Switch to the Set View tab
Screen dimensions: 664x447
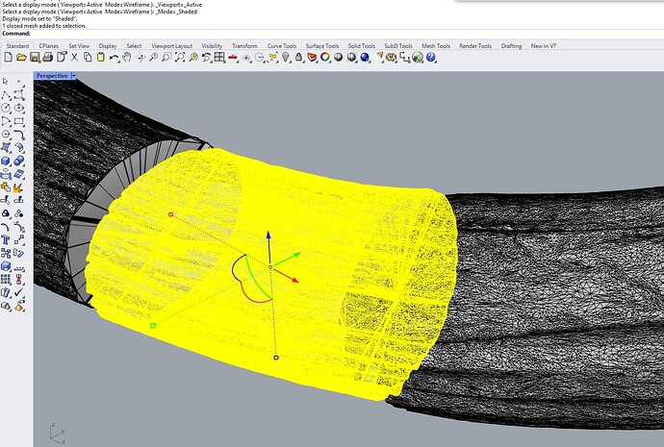79,46
